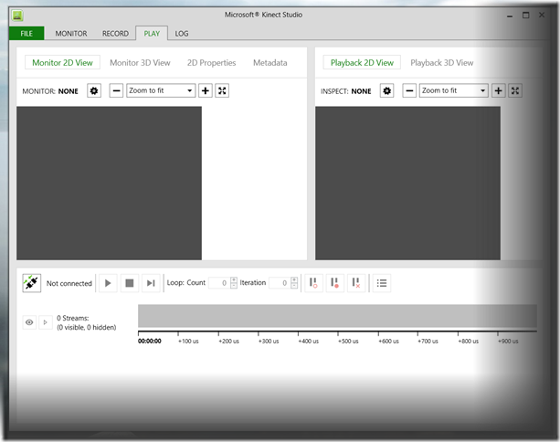This screenshot has height=442, width=560.
Task: Open Playback Zoom to fit dropdown
Action: 453,90
